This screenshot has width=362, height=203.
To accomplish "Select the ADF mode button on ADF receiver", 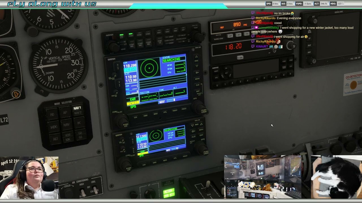I will click(230, 36).
